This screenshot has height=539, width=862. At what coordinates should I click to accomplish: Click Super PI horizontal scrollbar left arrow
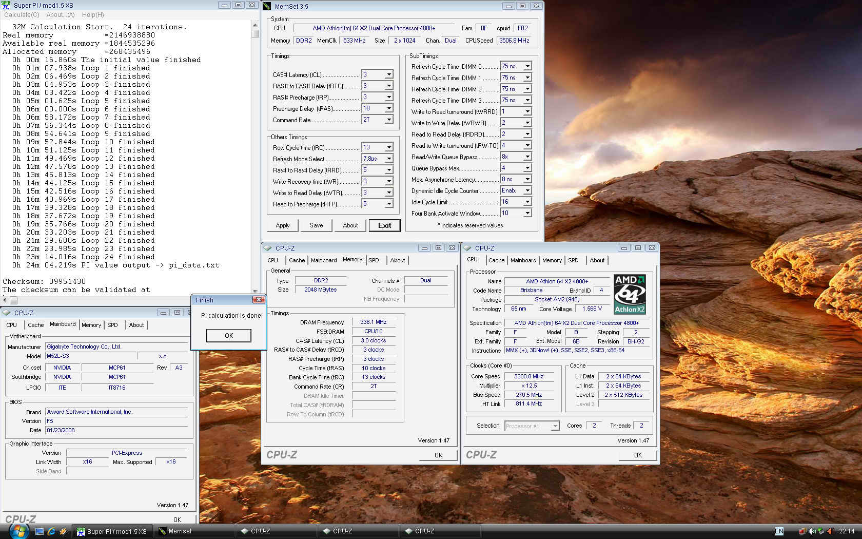(x=5, y=300)
